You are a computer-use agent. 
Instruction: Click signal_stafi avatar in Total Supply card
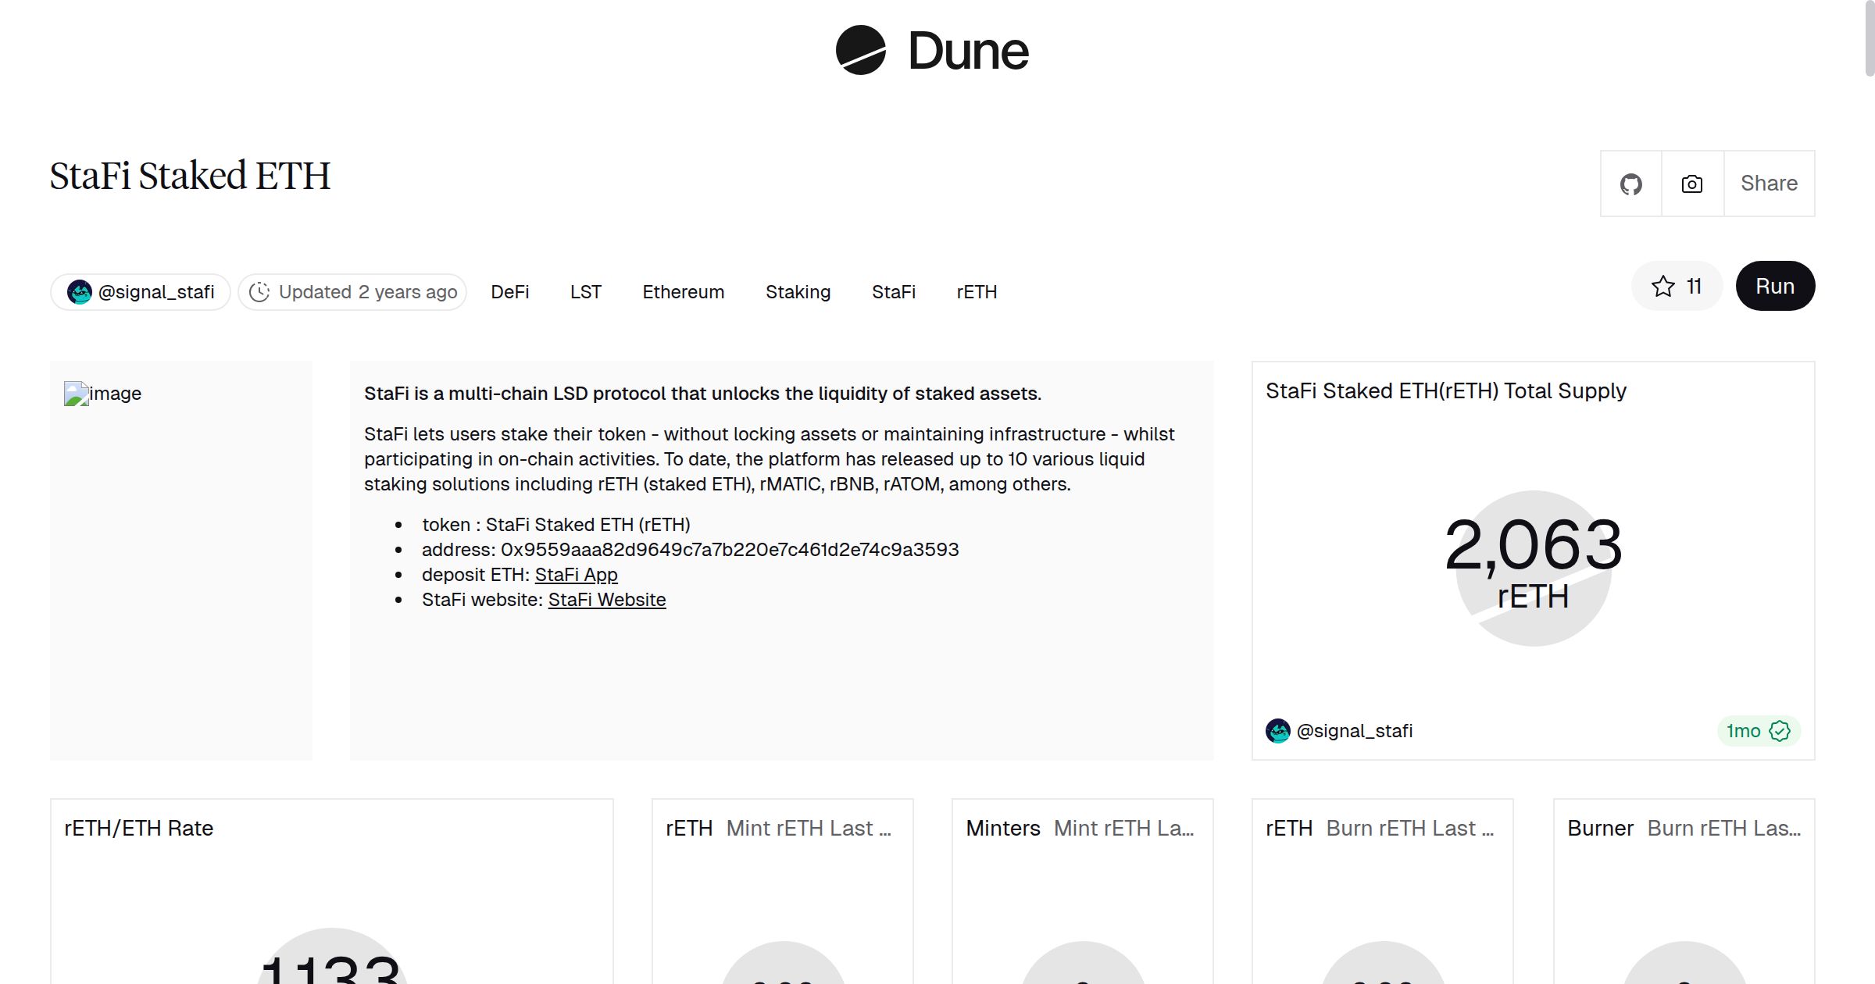(1278, 731)
